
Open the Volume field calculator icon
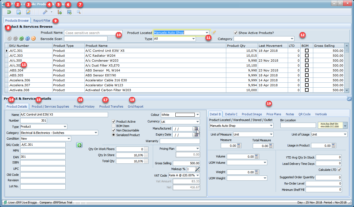[x=257, y=156]
